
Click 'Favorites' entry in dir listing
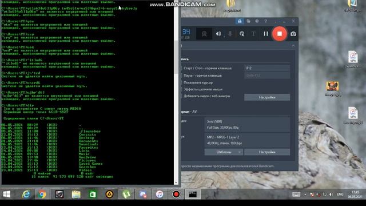click(x=89, y=148)
